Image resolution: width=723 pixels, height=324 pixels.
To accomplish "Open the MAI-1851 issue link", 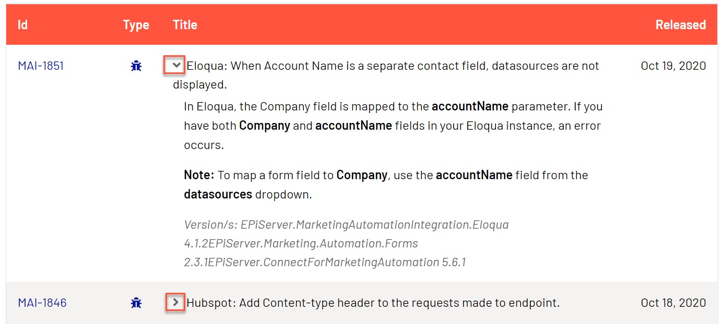I will click(x=41, y=66).
